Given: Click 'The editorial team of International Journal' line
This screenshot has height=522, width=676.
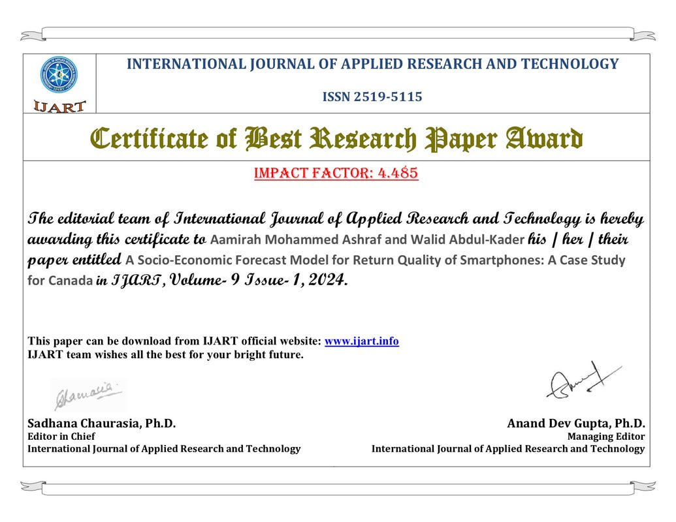Looking at the screenshot, I should pos(336,219).
